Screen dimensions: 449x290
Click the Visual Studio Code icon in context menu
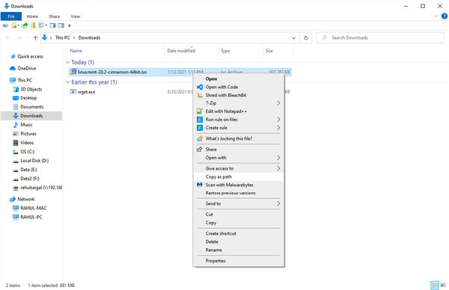tap(200, 87)
